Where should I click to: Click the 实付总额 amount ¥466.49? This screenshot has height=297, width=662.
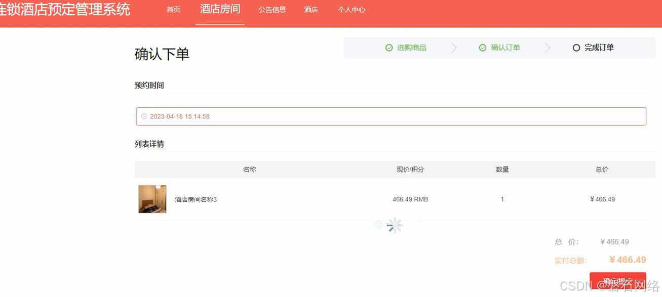(628, 260)
